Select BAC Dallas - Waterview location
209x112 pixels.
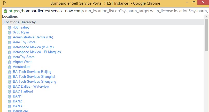[x=31, y=86]
